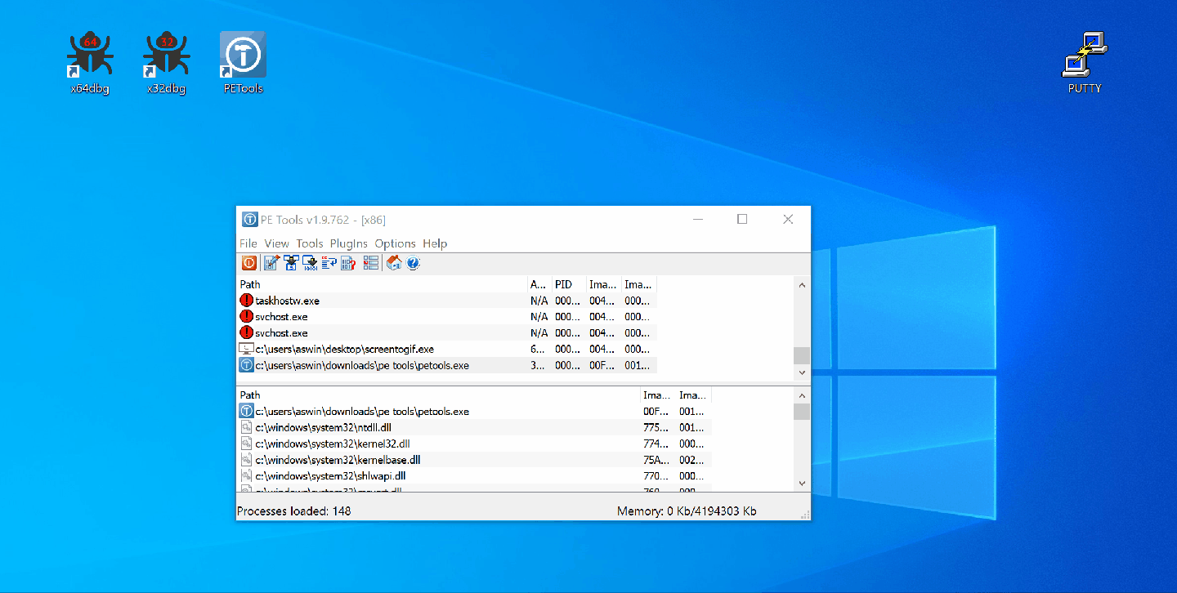Open the options checklist toolbar icon
Viewport: 1177px width, 593px height.
371,263
